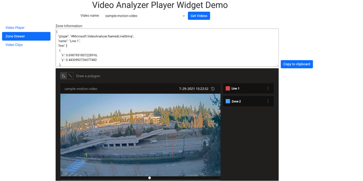This screenshot has height=181, width=363.
Task: Click Copy to clipboard button
Action: coord(296,64)
